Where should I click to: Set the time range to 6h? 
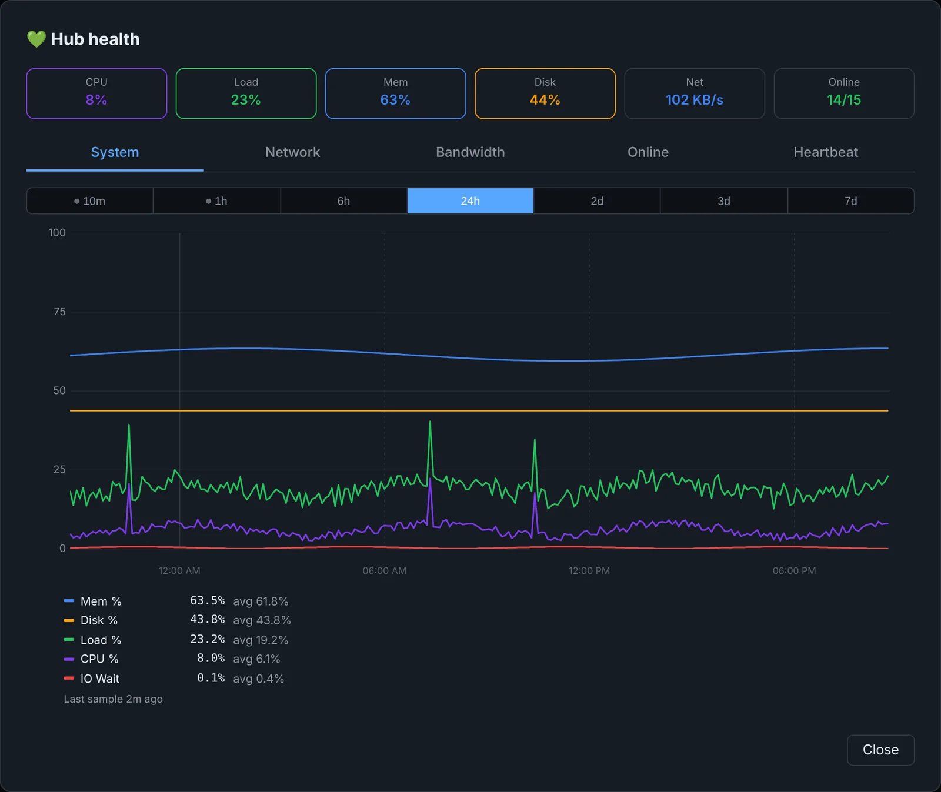(343, 201)
